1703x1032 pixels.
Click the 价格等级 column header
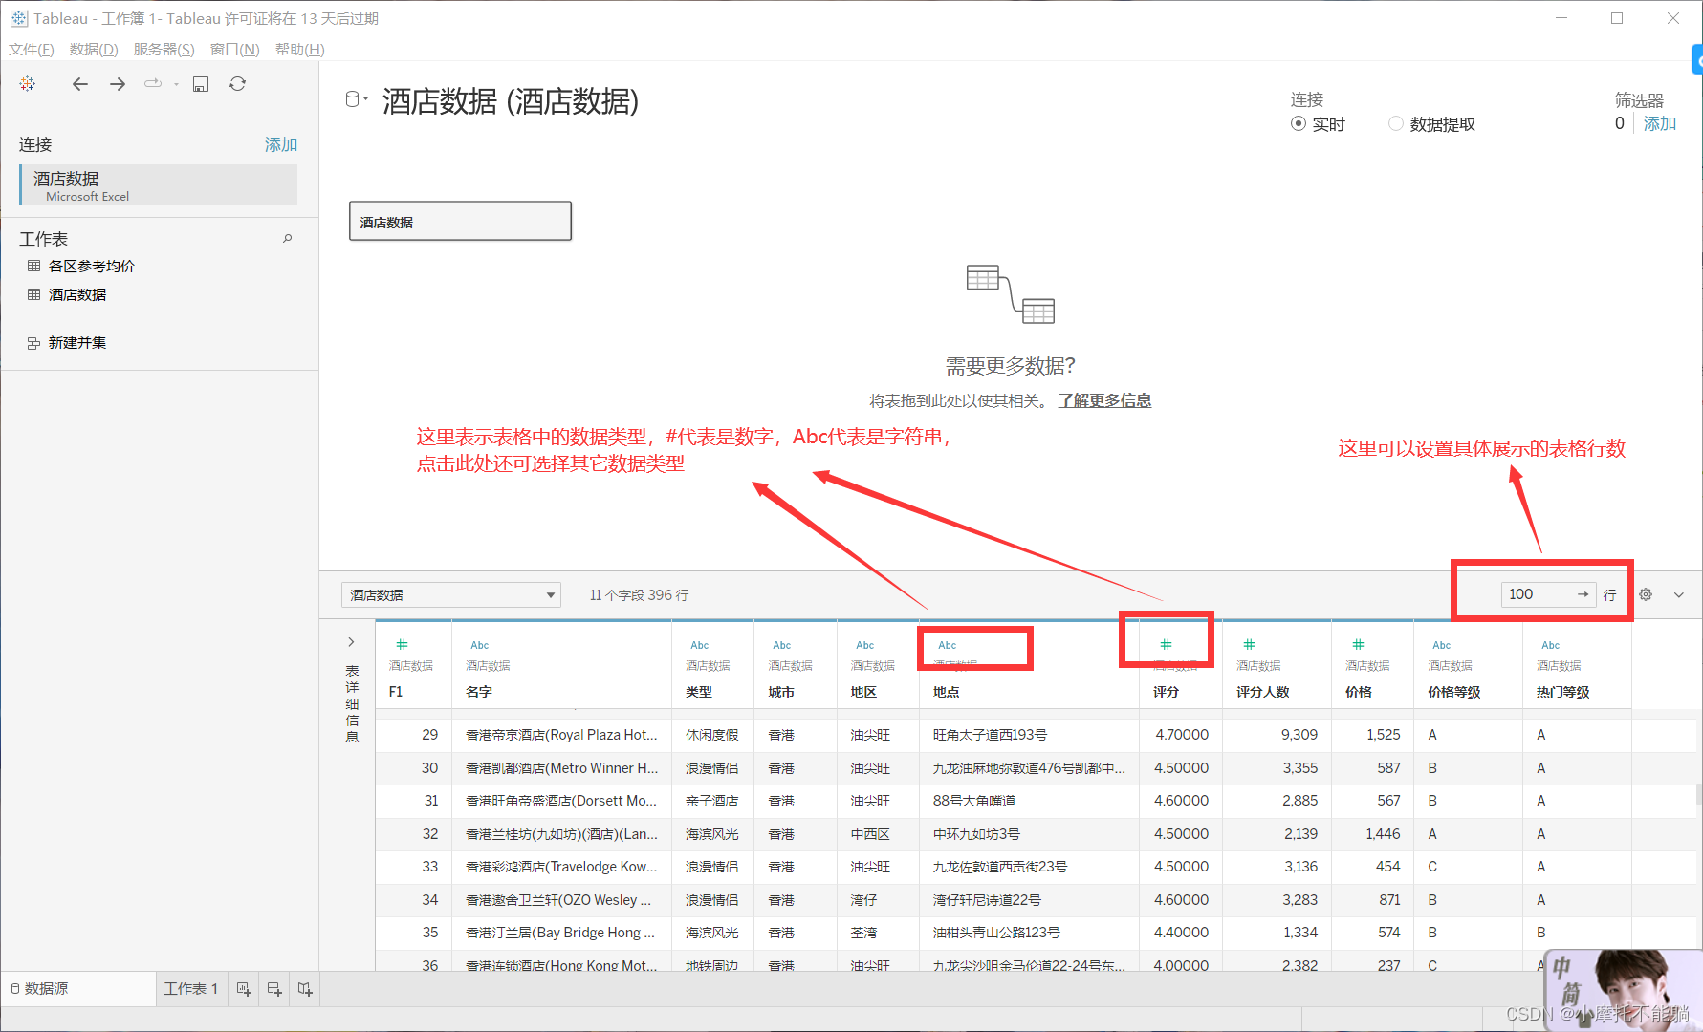tap(1453, 692)
